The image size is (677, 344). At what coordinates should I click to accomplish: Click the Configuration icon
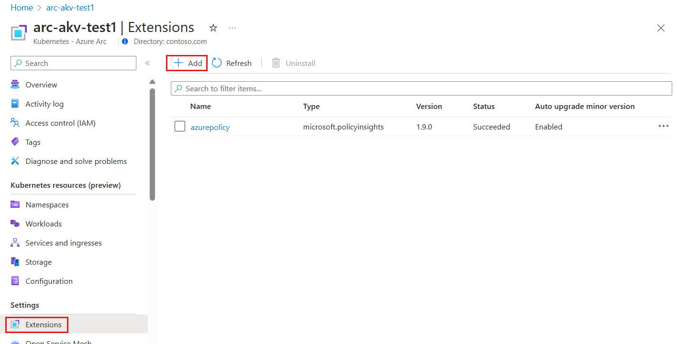(15, 281)
